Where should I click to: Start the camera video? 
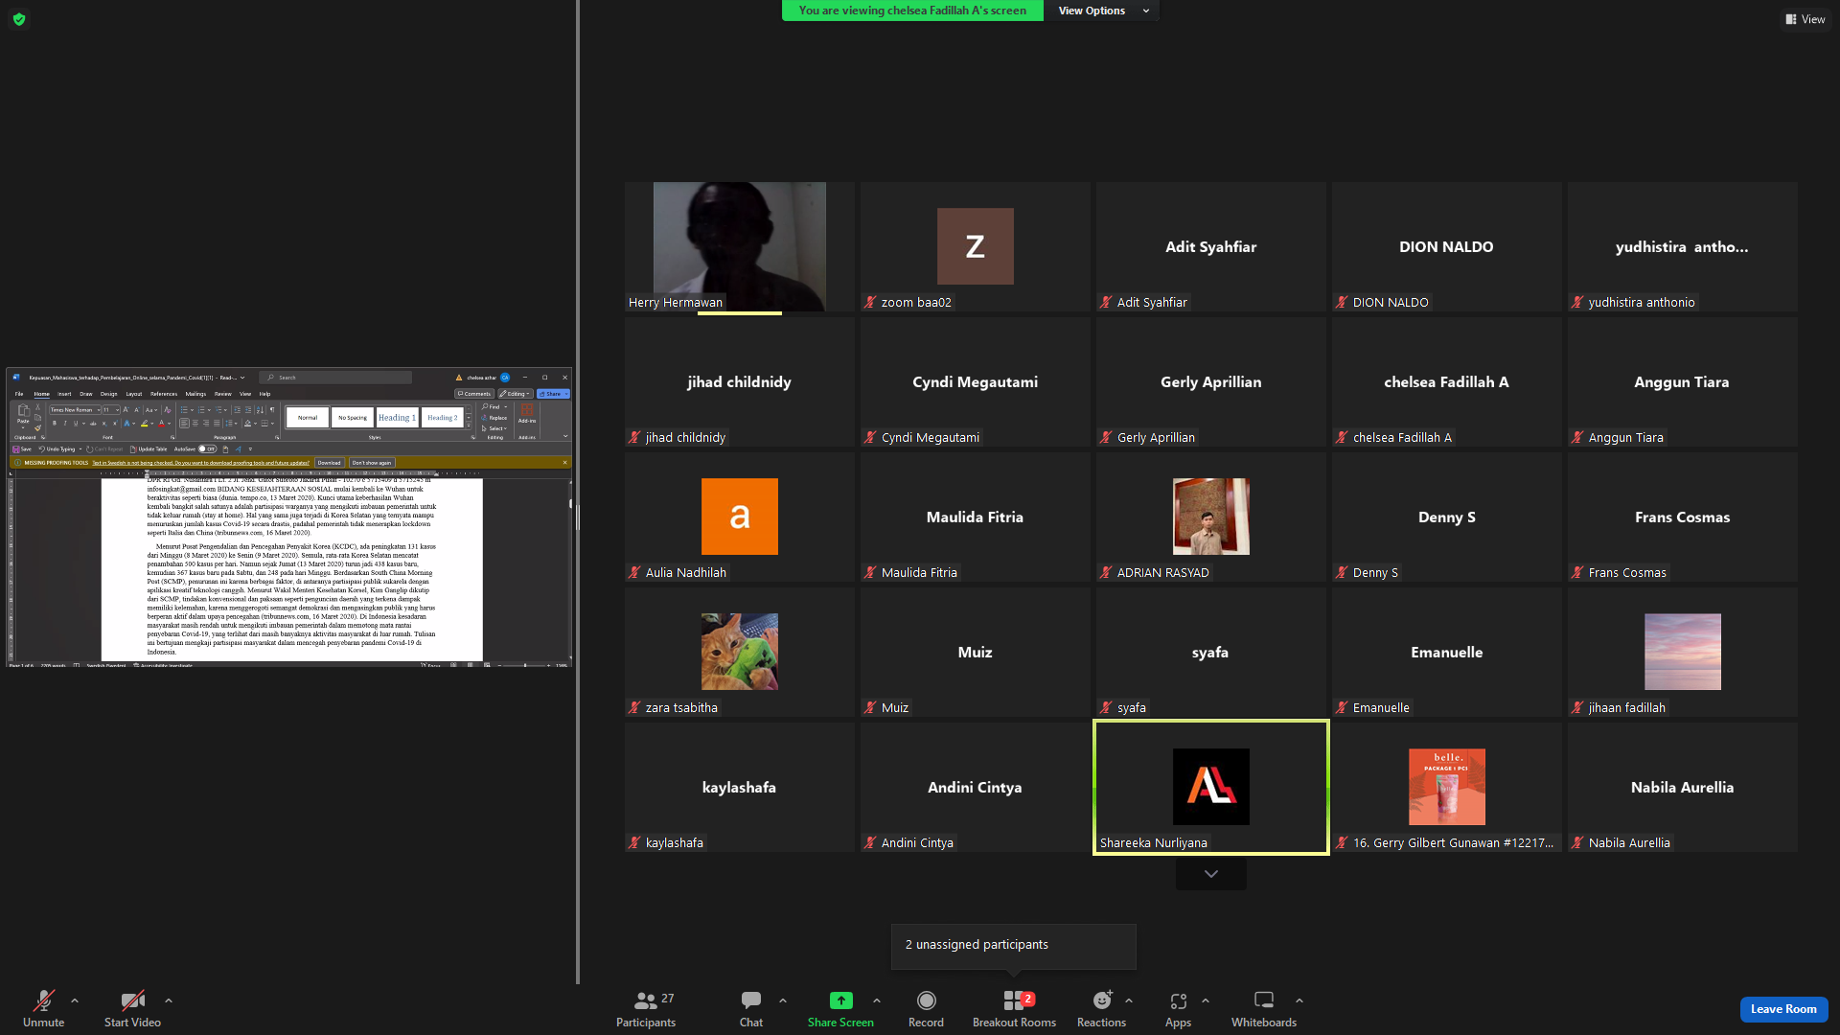coord(132,1008)
